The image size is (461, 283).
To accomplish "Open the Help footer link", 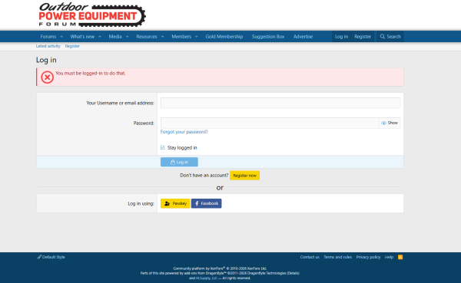I will click(389, 257).
